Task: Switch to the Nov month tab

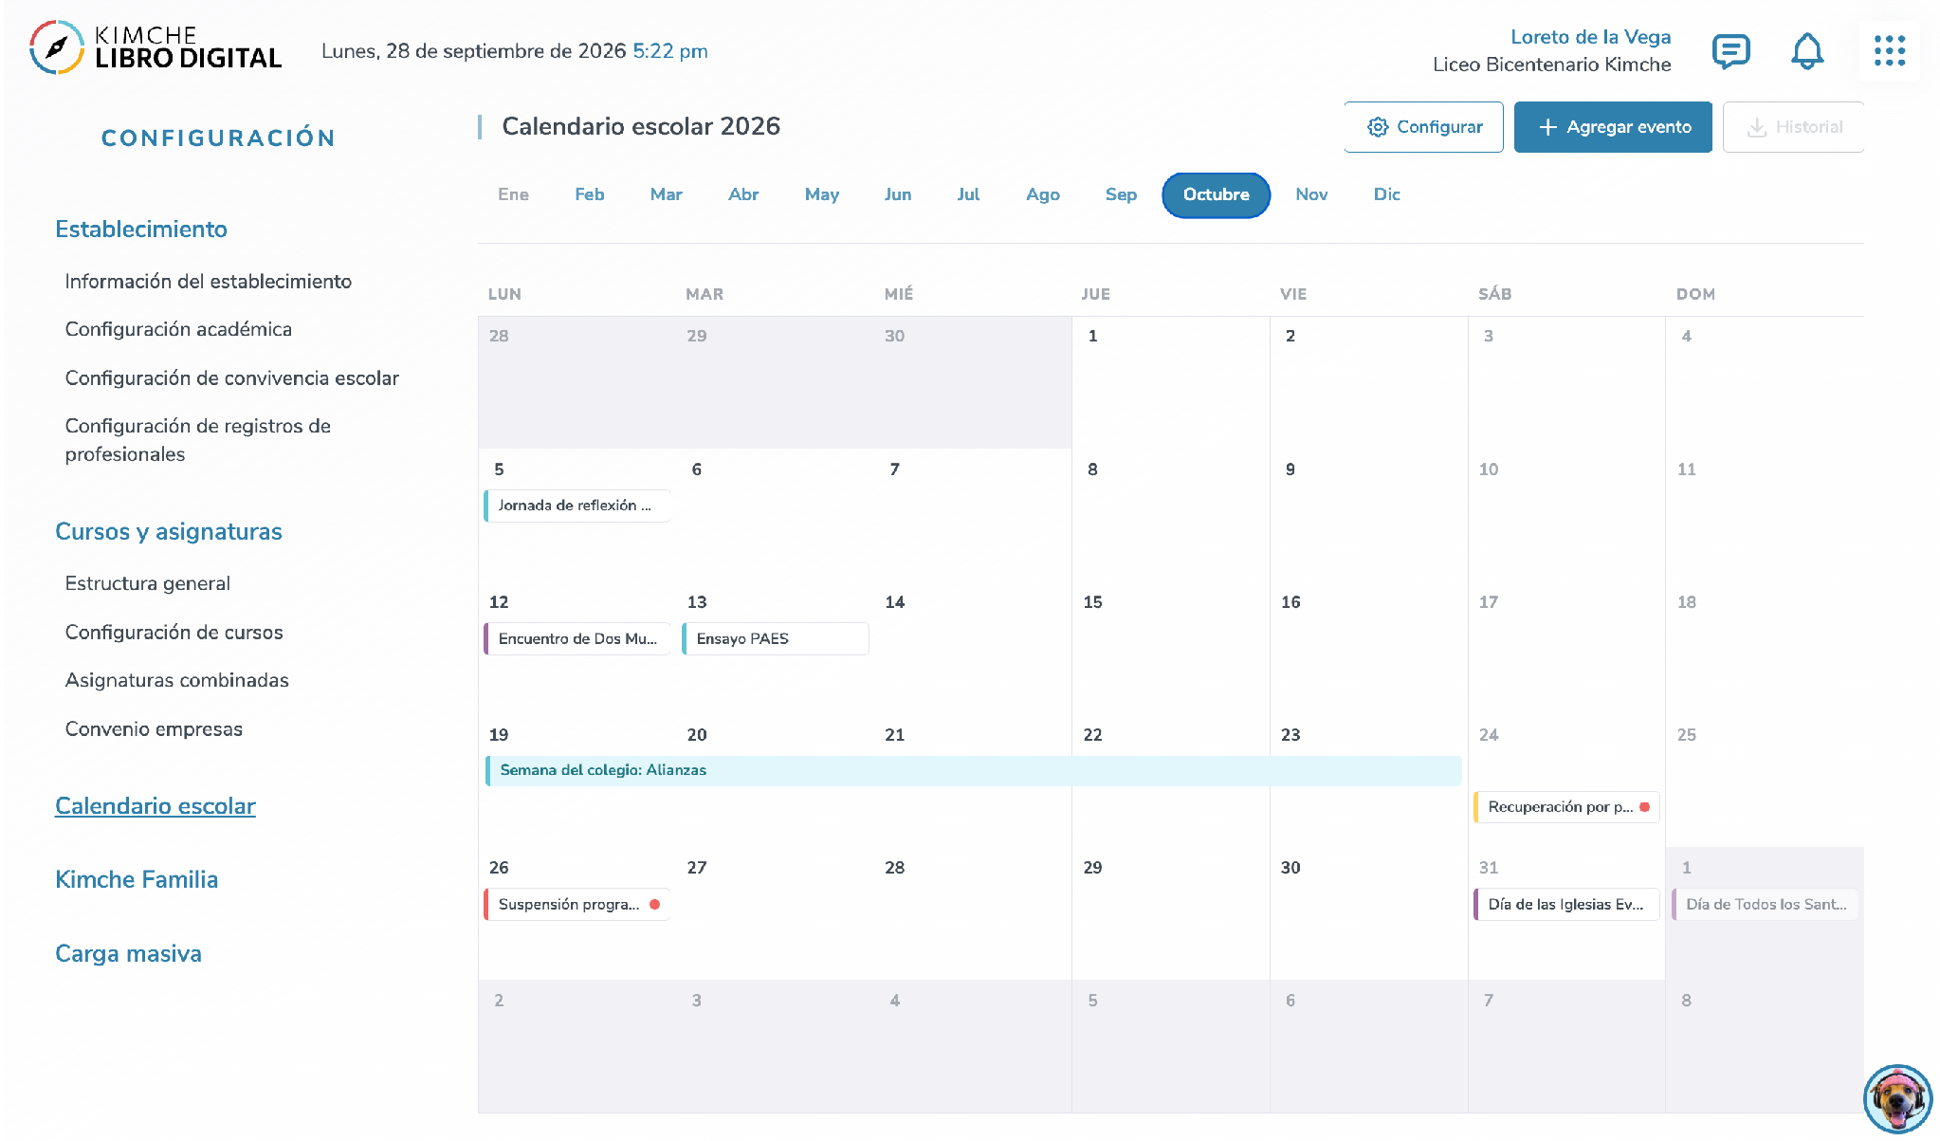Action: click(1311, 194)
